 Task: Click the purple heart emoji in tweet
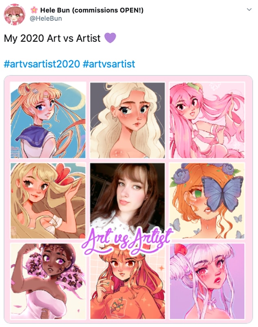click(110, 38)
